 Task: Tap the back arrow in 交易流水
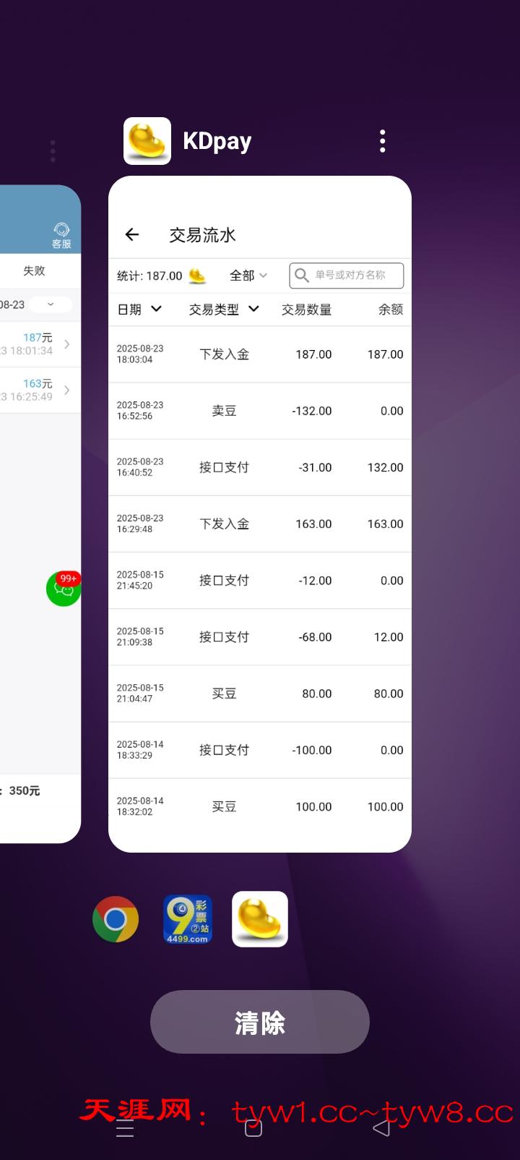pyautogui.click(x=132, y=234)
